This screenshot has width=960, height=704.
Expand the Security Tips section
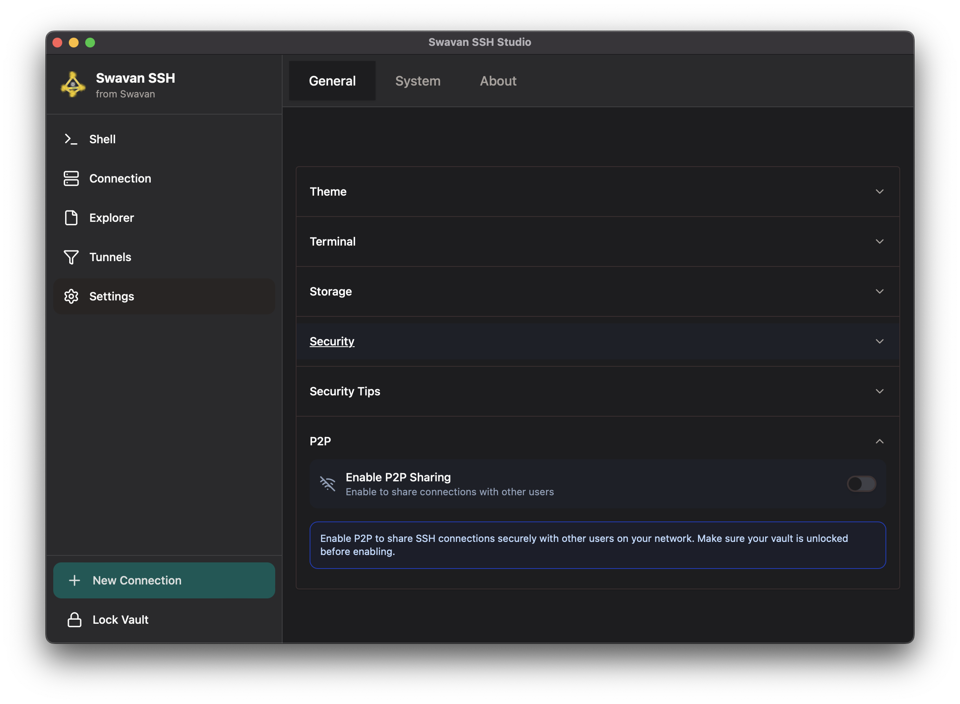pyautogui.click(x=880, y=391)
